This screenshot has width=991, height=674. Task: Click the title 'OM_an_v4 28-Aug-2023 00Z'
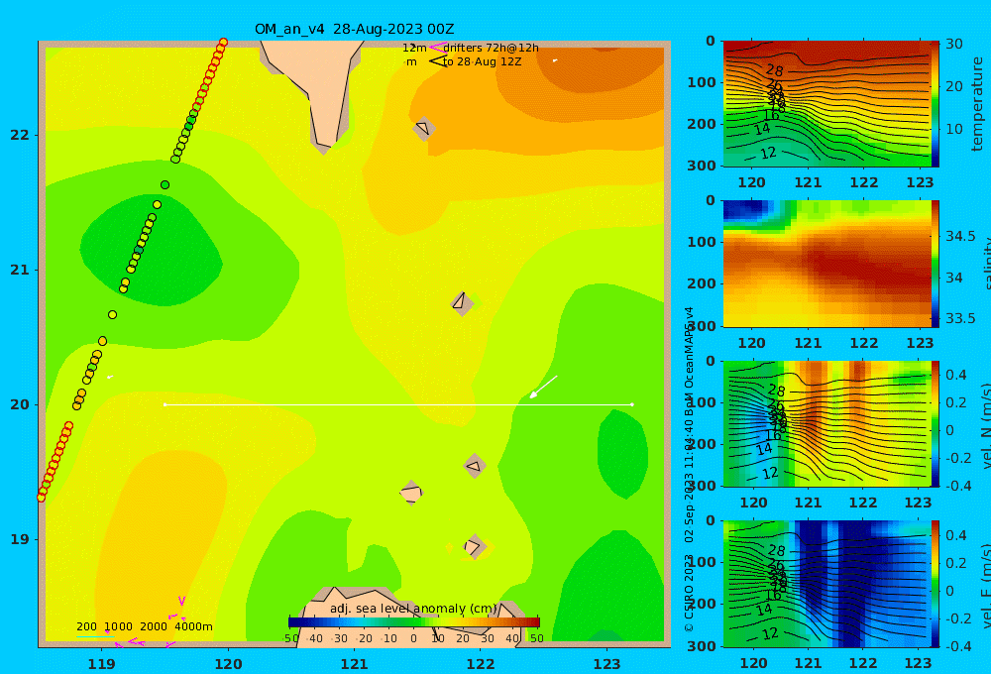click(x=354, y=29)
